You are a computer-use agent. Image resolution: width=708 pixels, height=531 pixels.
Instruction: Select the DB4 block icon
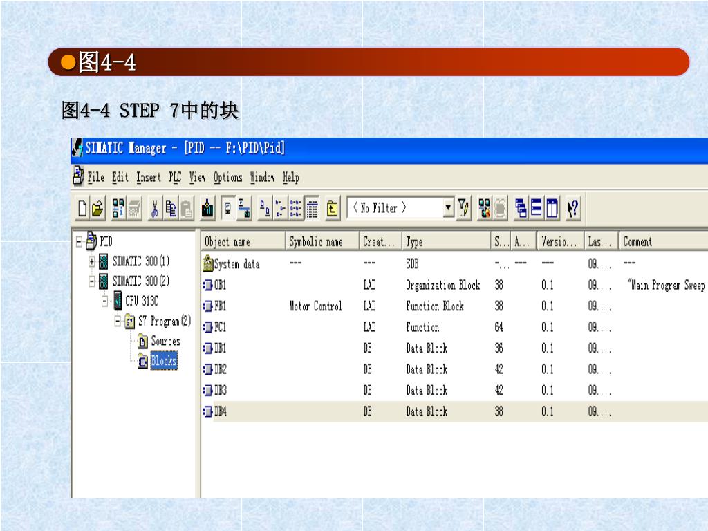[x=207, y=411]
